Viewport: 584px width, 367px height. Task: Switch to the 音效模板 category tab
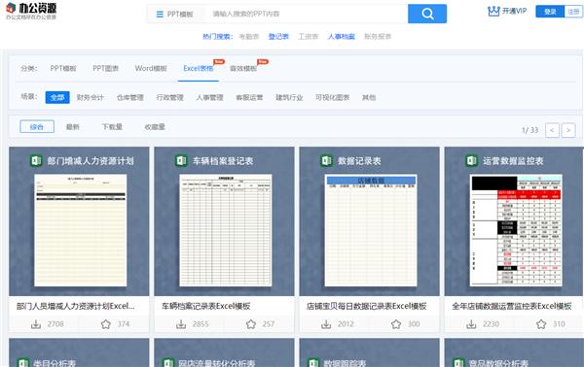[243, 68]
